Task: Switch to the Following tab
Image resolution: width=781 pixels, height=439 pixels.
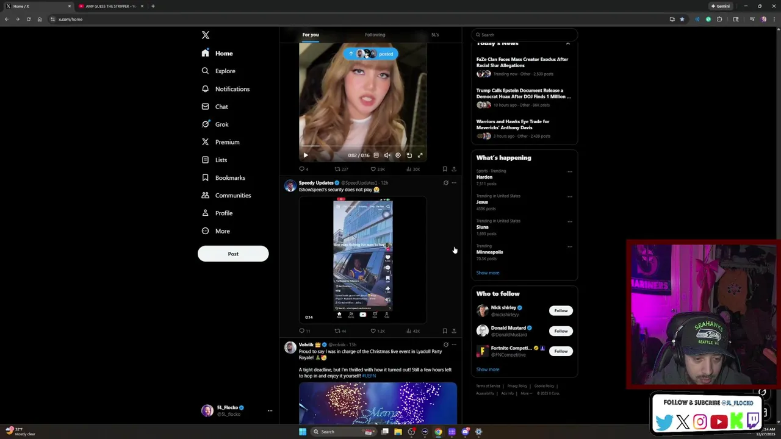Action: pyautogui.click(x=375, y=35)
